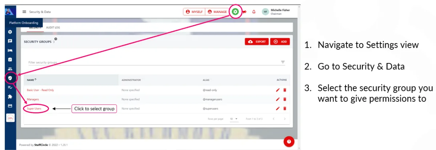Open the Managers group link
The image size is (436, 150).
tap(33, 99)
